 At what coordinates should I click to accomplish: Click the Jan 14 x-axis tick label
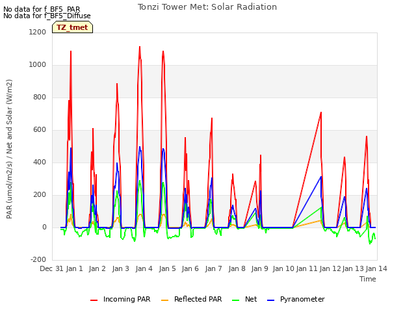pyautogui.click(x=376, y=268)
